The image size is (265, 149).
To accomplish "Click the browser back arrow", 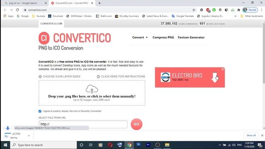I will point(5,10).
